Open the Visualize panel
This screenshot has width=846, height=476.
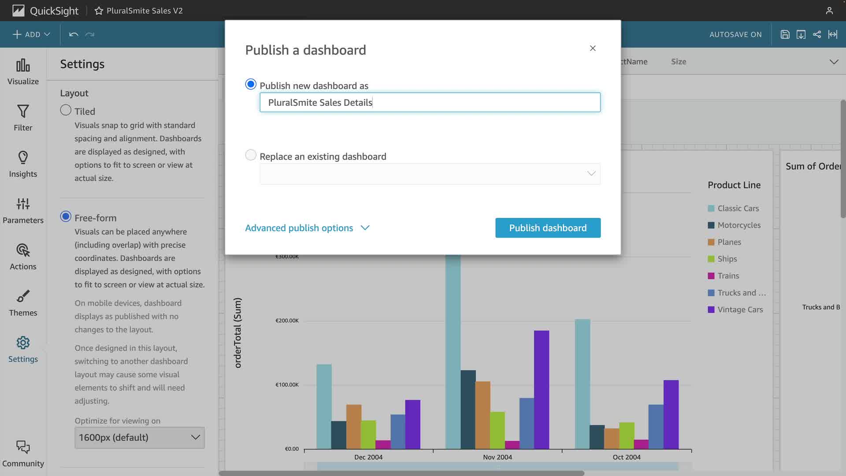(x=23, y=72)
